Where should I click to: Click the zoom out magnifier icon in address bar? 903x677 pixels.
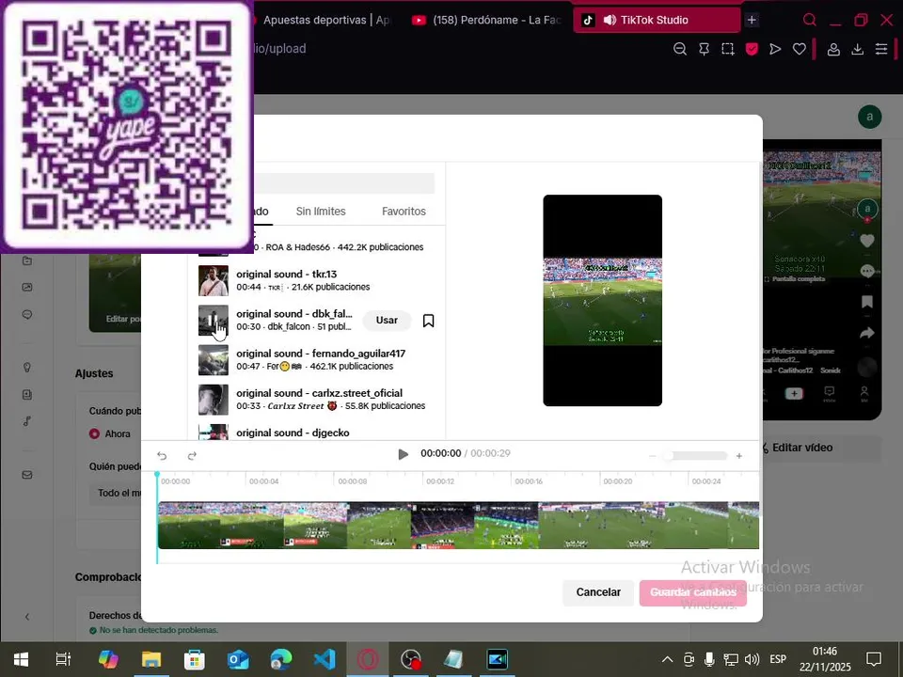pyautogui.click(x=679, y=49)
